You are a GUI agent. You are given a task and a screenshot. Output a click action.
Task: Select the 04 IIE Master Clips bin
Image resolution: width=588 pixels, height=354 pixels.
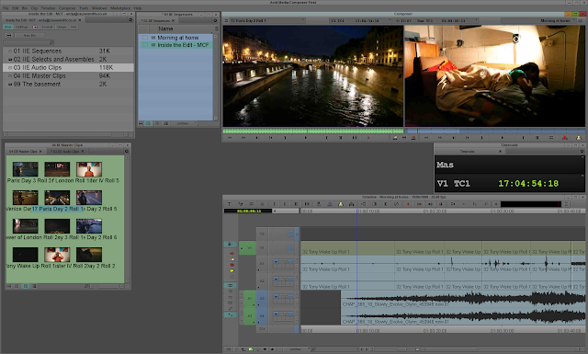click(68, 75)
